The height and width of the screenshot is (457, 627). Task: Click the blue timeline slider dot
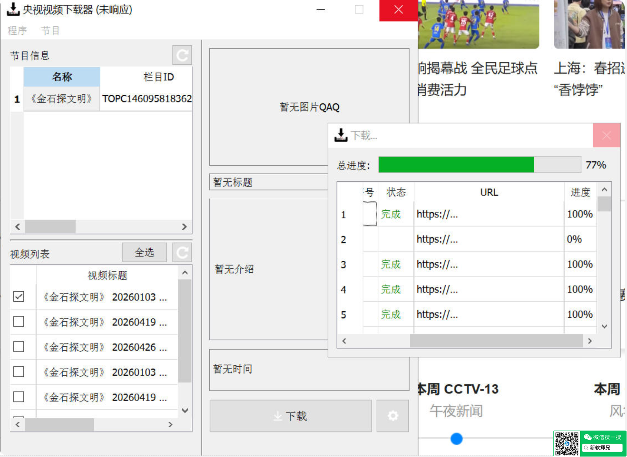click(456, 438)
